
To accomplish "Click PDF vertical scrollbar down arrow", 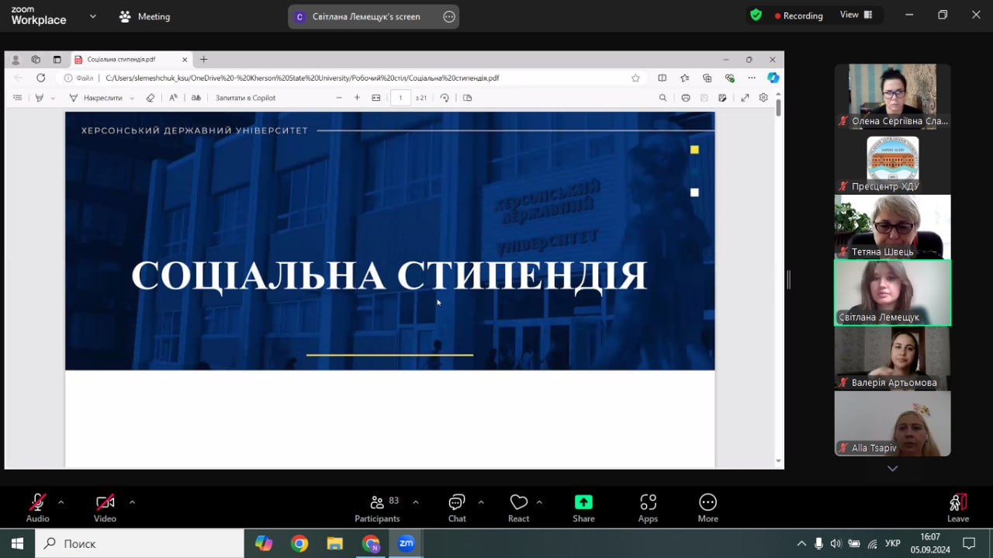I will click(x=778, y=461).
